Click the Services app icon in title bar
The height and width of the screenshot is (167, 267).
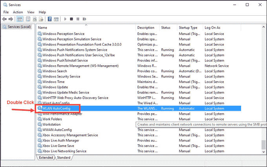pyautogui.click(x=5, y=5)
